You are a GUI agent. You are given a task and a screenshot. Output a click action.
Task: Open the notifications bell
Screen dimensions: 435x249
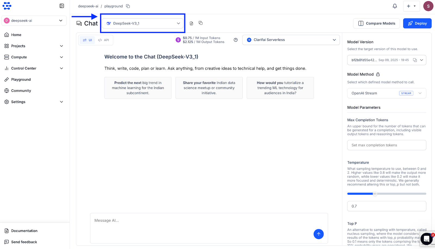click(x=395, y=6)
